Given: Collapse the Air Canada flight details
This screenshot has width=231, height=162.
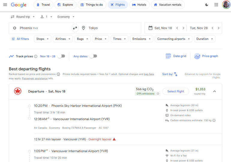Looking at the screenshot, I should [214, 91].
